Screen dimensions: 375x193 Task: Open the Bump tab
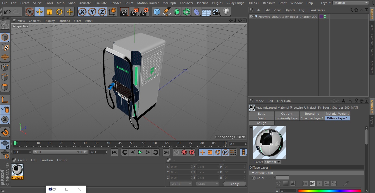point(262,118)
